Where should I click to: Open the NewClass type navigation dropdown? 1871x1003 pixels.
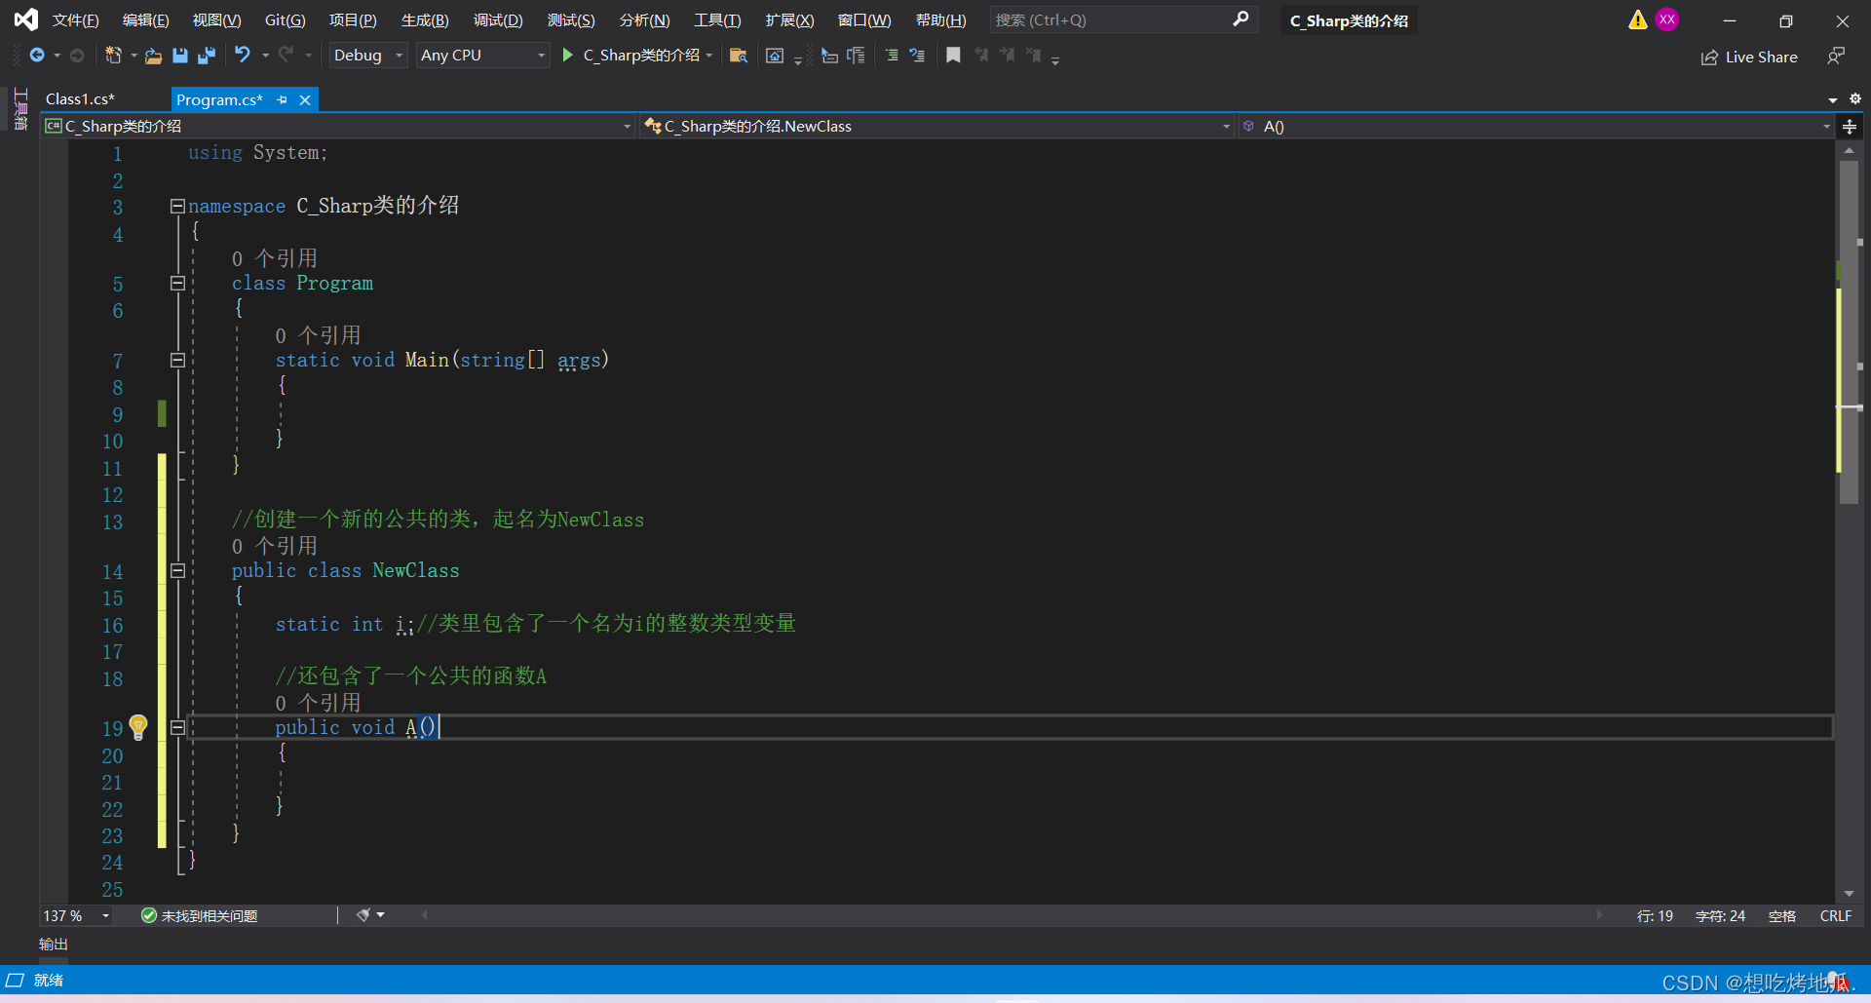click(936, 127)
